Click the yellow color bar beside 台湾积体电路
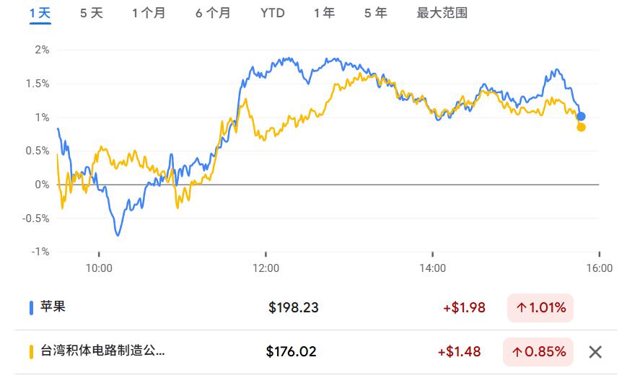This screenshot has width=627, height=383. 31,351
